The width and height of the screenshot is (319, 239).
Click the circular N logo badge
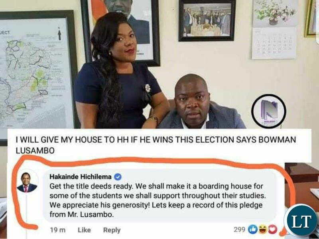point(269,111)
